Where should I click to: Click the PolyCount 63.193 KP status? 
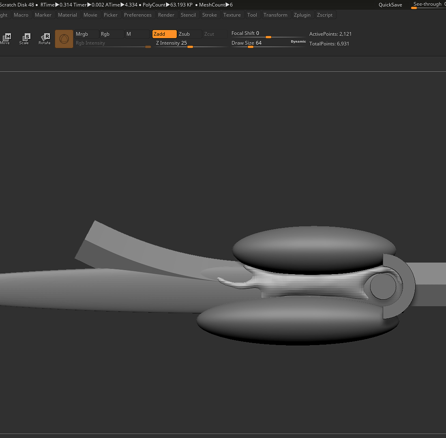[167, 5]
